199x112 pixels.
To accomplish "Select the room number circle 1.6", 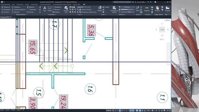I will coord(90,89).
